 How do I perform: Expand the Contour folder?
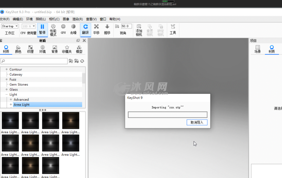(x=7, y=69)
